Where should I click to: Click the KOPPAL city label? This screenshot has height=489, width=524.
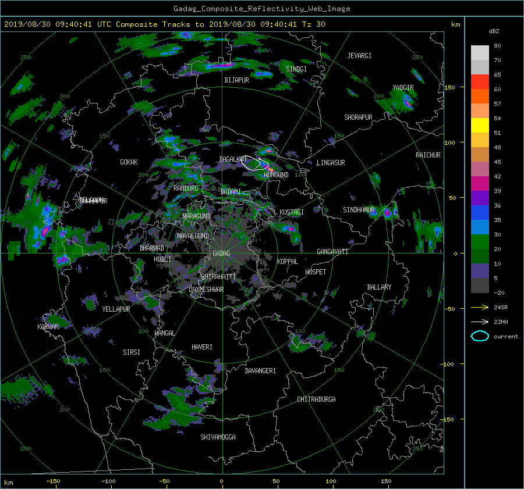(x=288, y=262)
